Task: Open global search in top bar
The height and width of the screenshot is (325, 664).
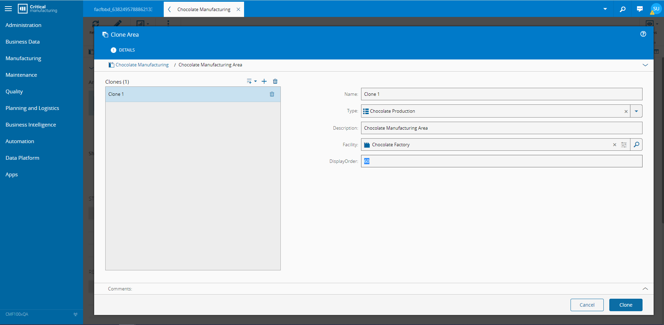Action: pos(622,9)
